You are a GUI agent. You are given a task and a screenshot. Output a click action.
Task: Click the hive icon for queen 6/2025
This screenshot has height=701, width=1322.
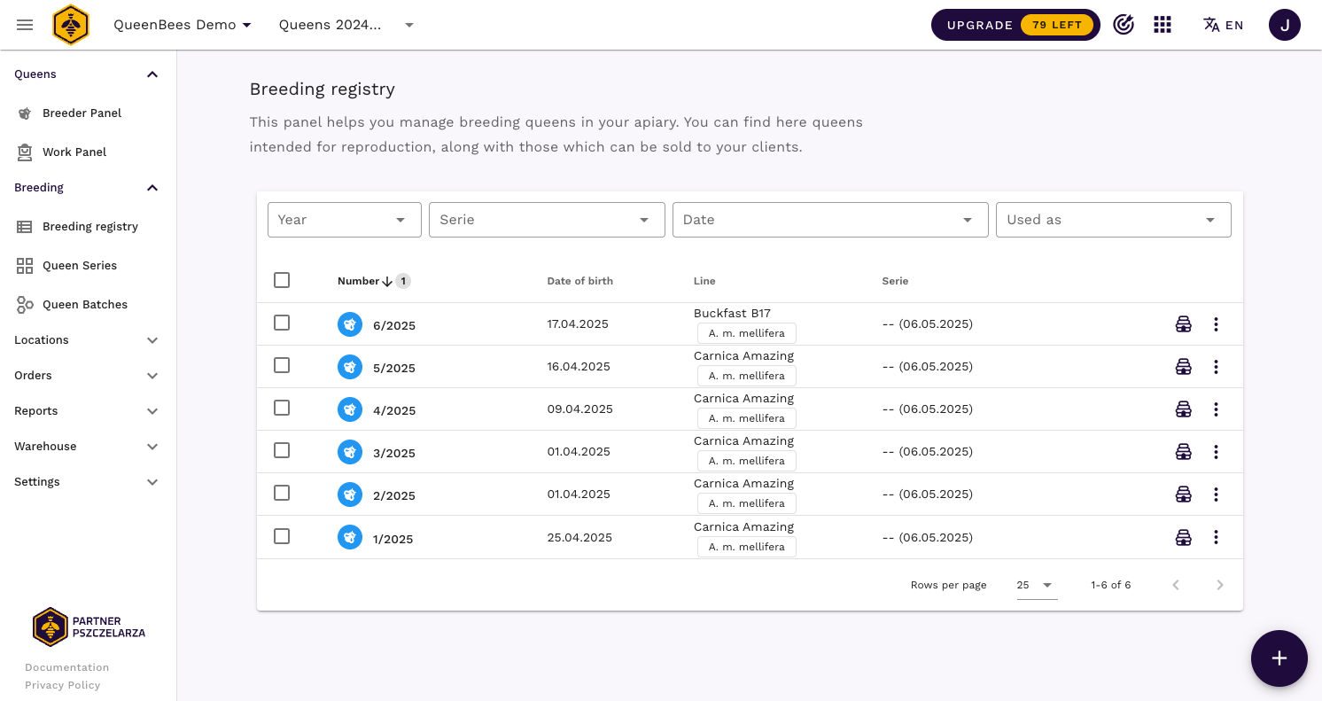(1183, 324)
